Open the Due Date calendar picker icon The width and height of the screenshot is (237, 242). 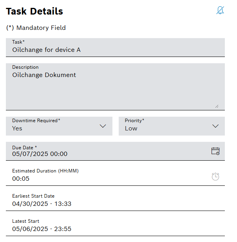click(215, 151)
